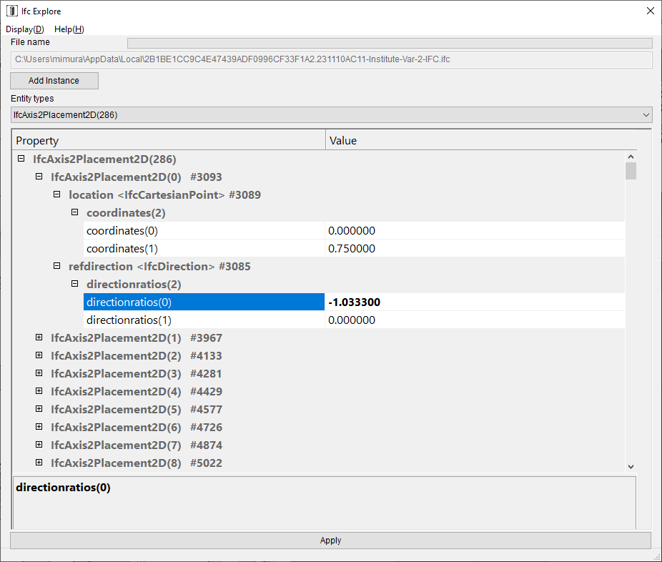Close the Ifc Explore window
Viewport: 662px width, 562px height.
(x=650, y=11)
